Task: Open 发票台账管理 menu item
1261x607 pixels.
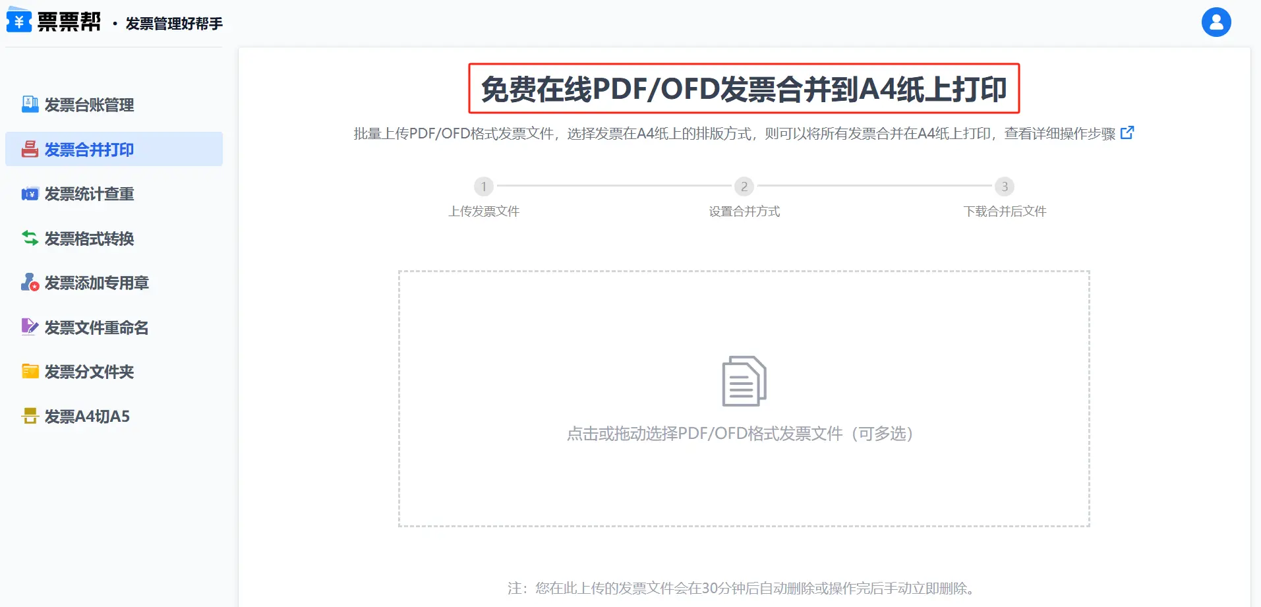Action: point(114,104)
